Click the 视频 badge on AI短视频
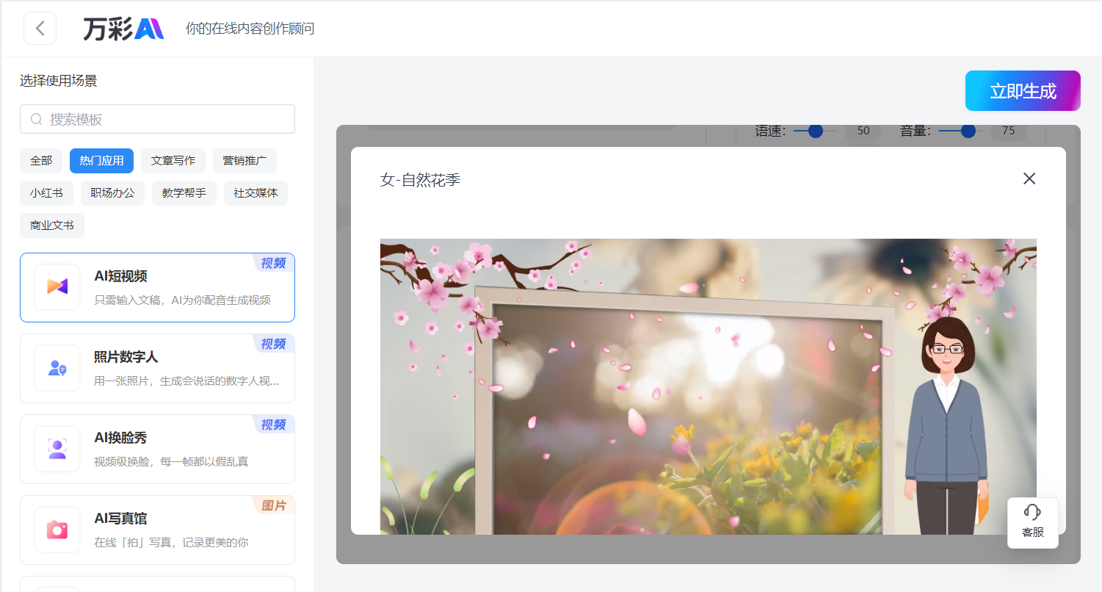This screenshot has width=1102, height=592. click(x=273, y=263)
